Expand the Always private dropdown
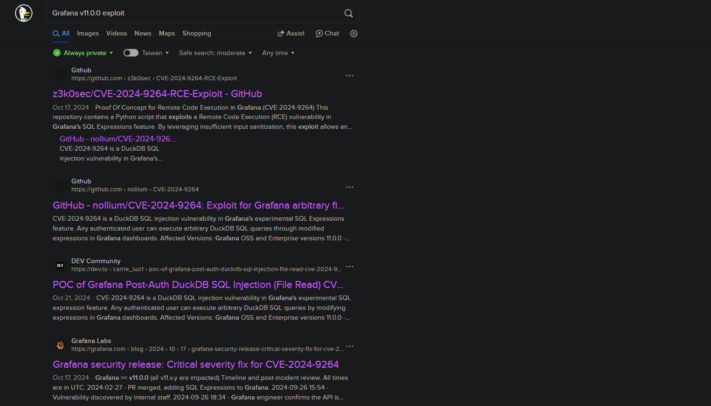 click(89, 53)
